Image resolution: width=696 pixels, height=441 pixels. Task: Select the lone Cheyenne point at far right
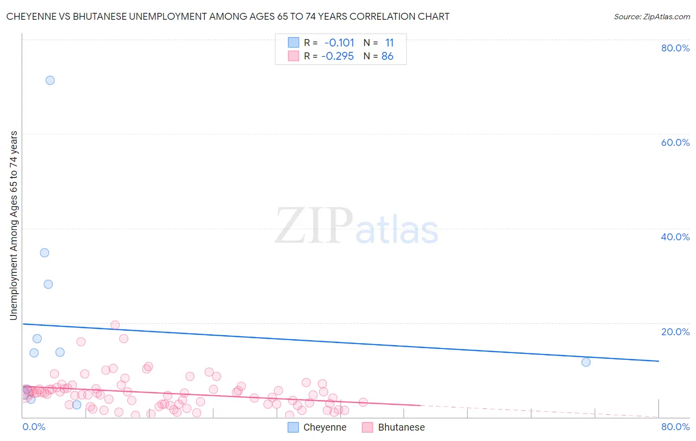click(586, 362)
